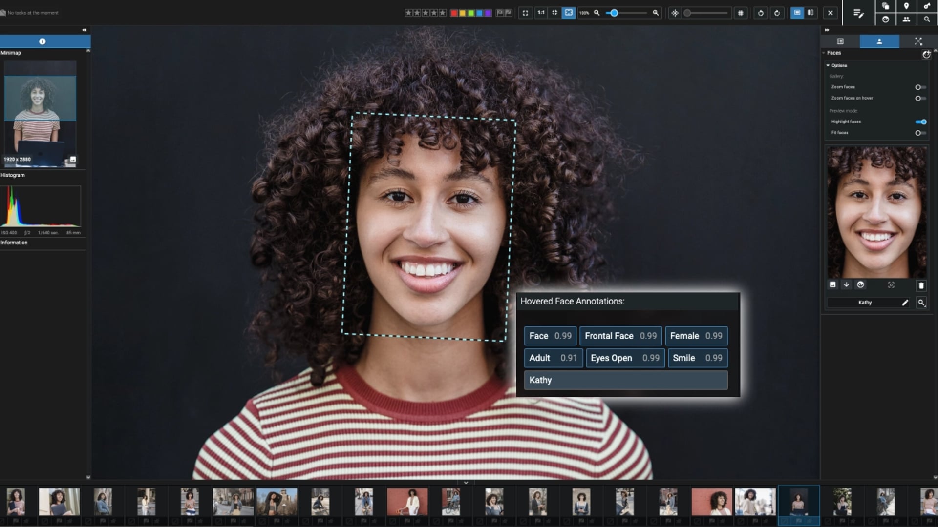The image size is (938, 527).
Task: Open the search icon in top-right grid
Action: (x=927, y=20)
